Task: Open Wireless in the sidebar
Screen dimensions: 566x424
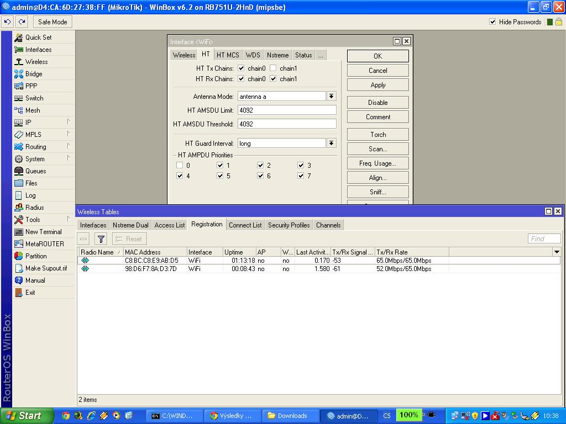Action: click(36, 62)
